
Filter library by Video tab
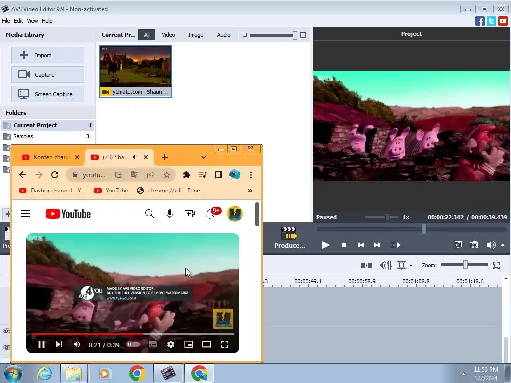click(x=168, y=35)
